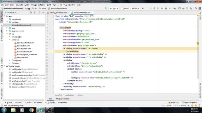Click yellow warning indicator atop editor scrollbar
Screen dimensions: 202x113
click(x=198, y=16)
